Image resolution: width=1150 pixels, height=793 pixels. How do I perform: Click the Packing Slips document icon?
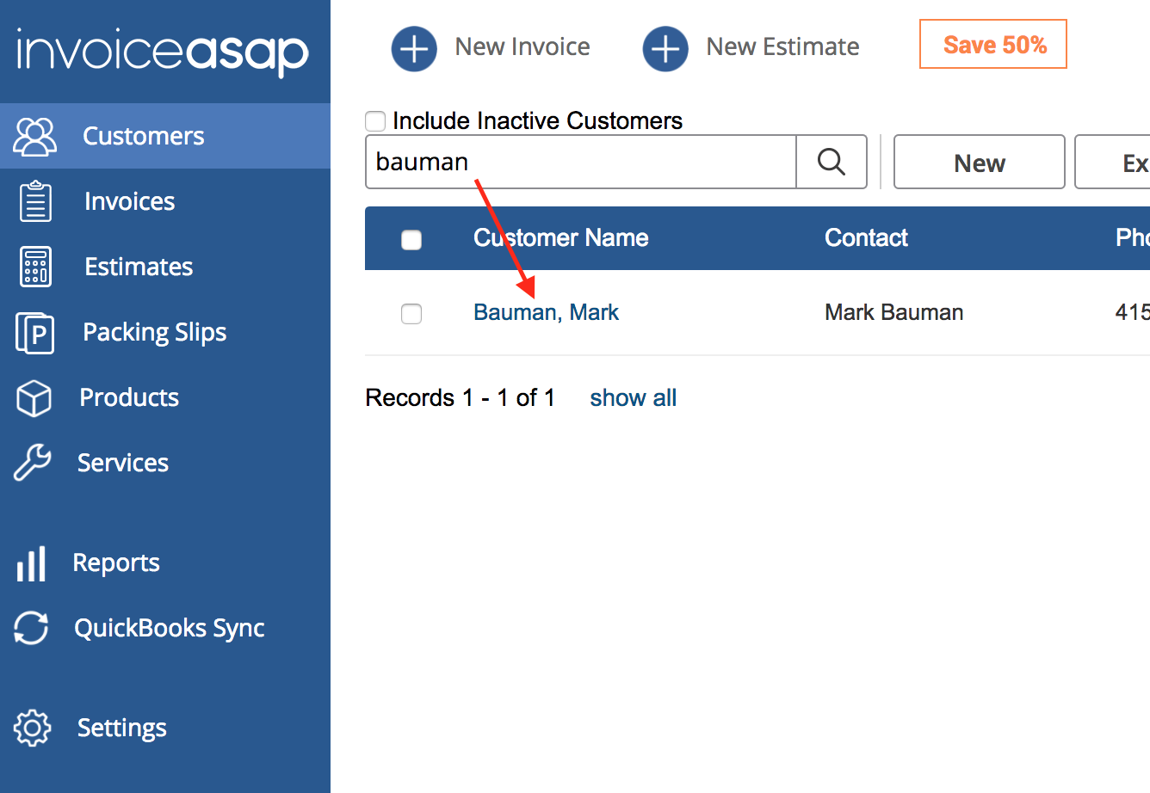[35, 333]
